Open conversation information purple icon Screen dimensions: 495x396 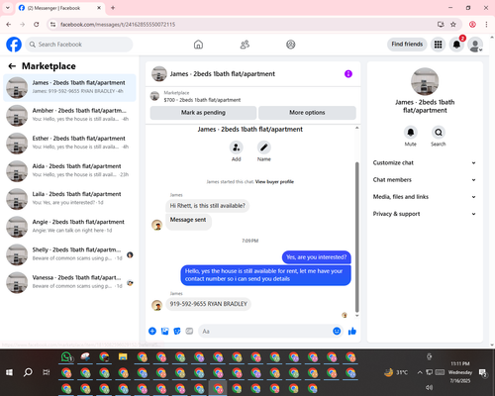click(348, 74)
